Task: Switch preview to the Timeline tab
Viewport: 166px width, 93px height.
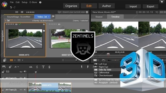Action: pos(115,17)
